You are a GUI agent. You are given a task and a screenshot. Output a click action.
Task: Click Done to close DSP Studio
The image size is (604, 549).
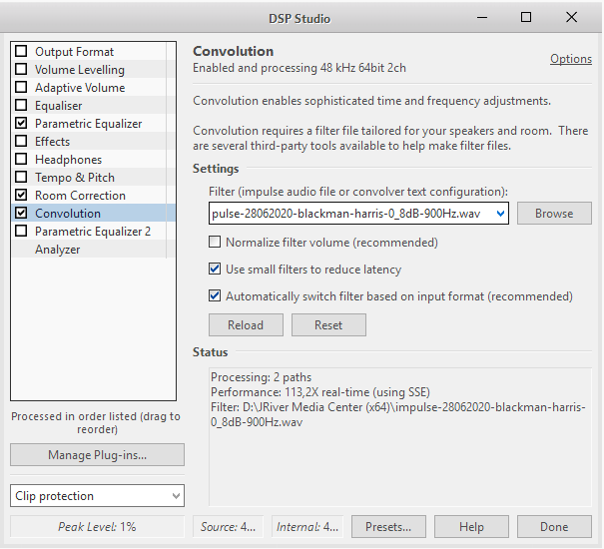tap(554, 527)
